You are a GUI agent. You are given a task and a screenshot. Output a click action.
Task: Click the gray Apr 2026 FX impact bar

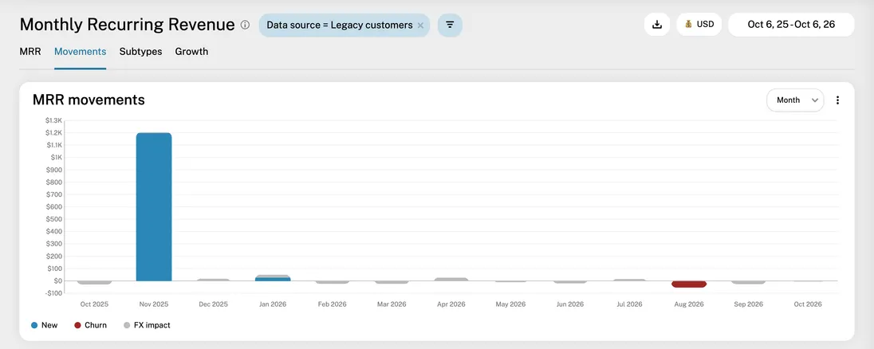coord(451,279)
